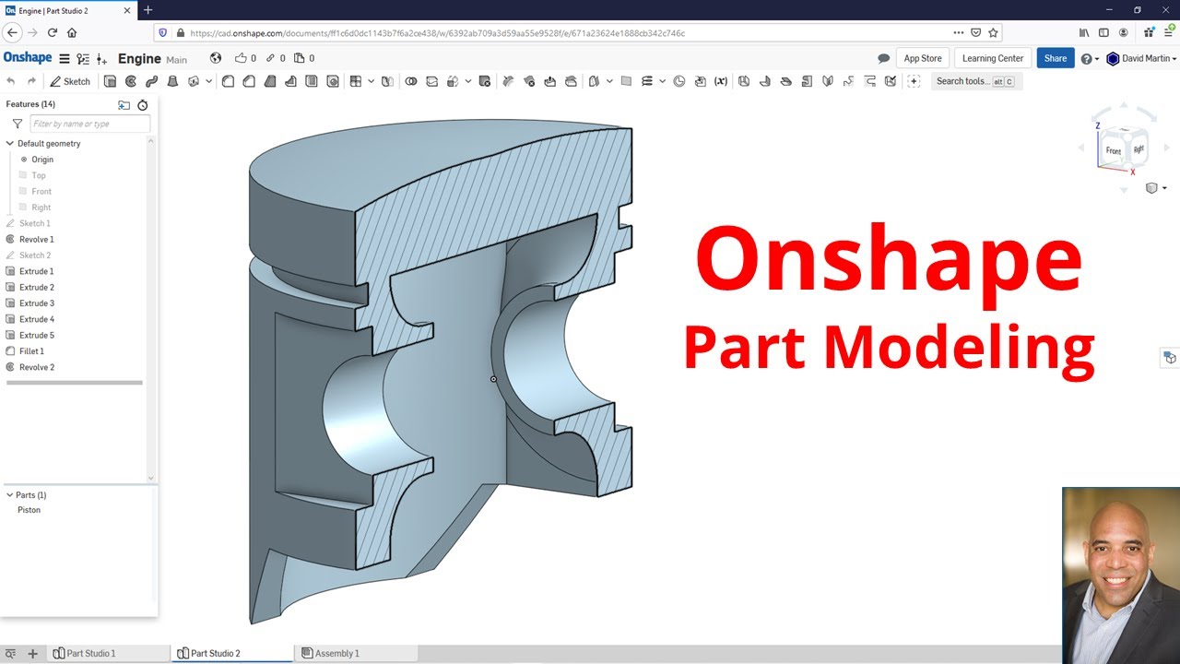Image resolution: width=1180 pixels, height=664 pixels.
Task: Expand the dropdown arrow beside the Plane tool
Action: point(609,81)
